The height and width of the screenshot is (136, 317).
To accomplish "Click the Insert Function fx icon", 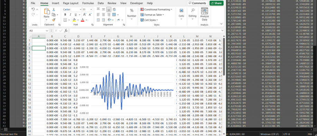I will click(66, 31).
